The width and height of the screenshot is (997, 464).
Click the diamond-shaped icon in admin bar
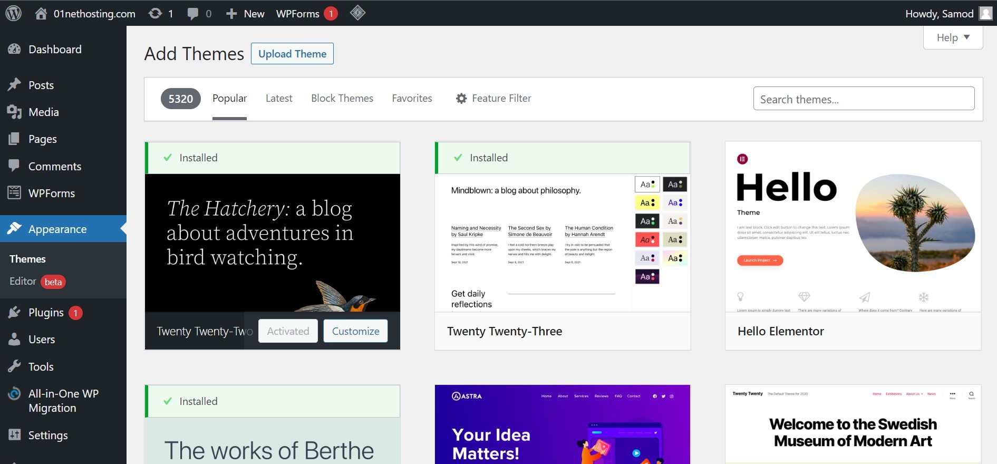point(357,13)
